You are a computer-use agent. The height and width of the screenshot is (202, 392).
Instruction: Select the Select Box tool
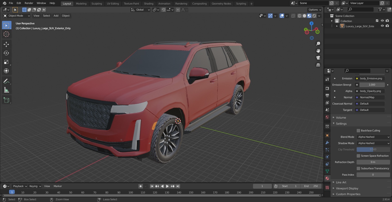pyautogui.click(x=6, y=25)
